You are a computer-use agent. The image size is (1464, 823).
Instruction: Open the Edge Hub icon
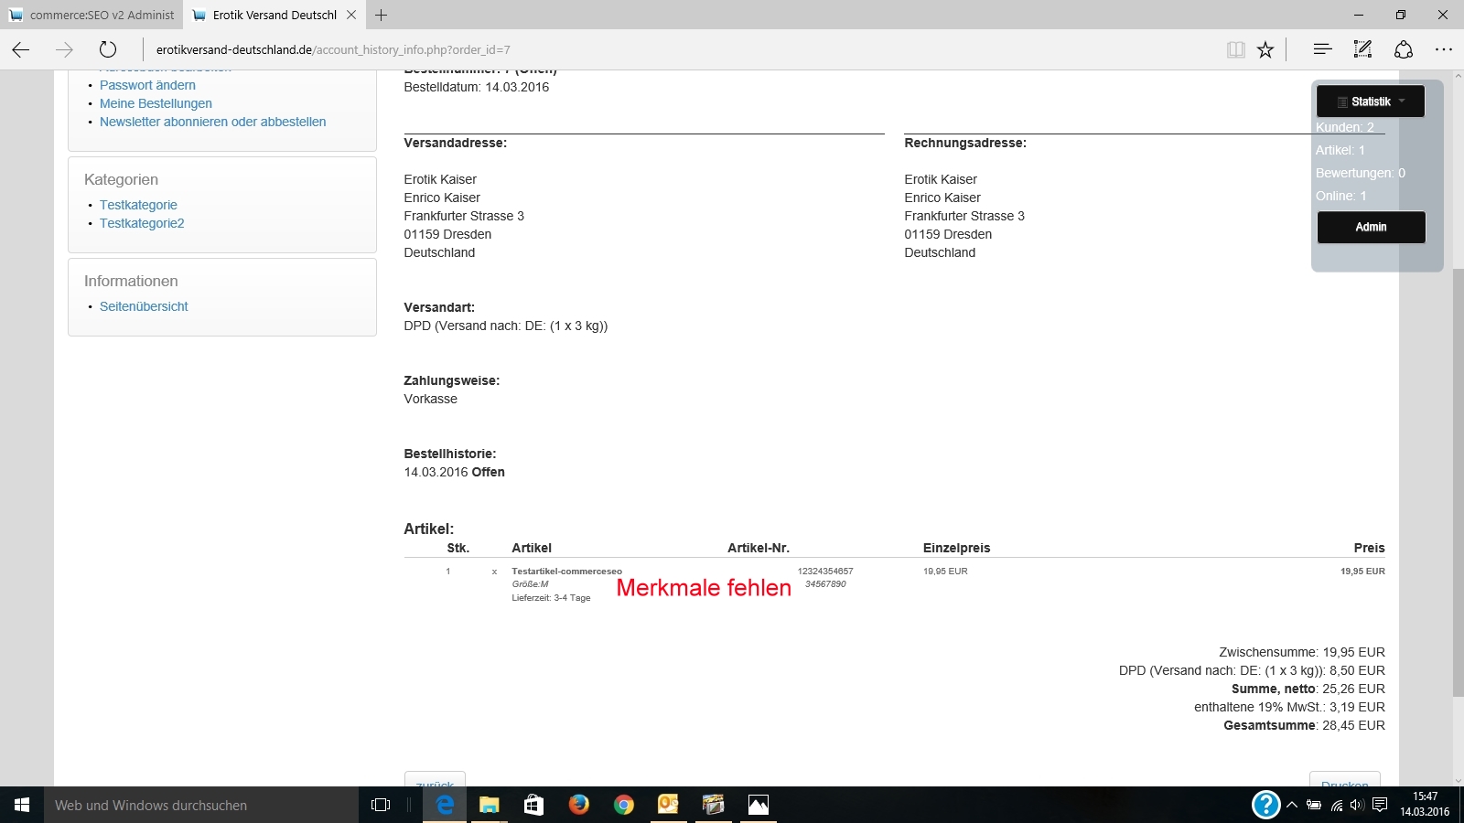pos(1322,49)
